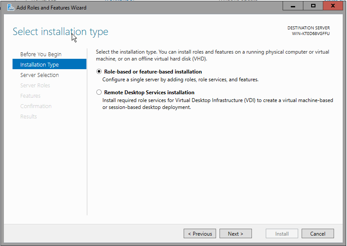Minimize the Add Roles and Features Wizard

[x=293, y=6]
